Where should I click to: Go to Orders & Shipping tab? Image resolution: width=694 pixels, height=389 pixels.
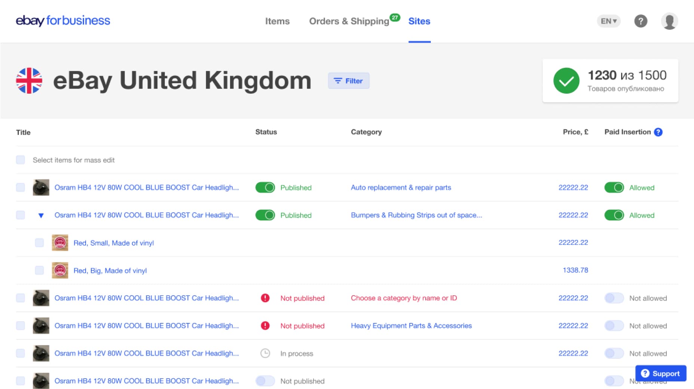pyautogui.click(x=349, y=21)
